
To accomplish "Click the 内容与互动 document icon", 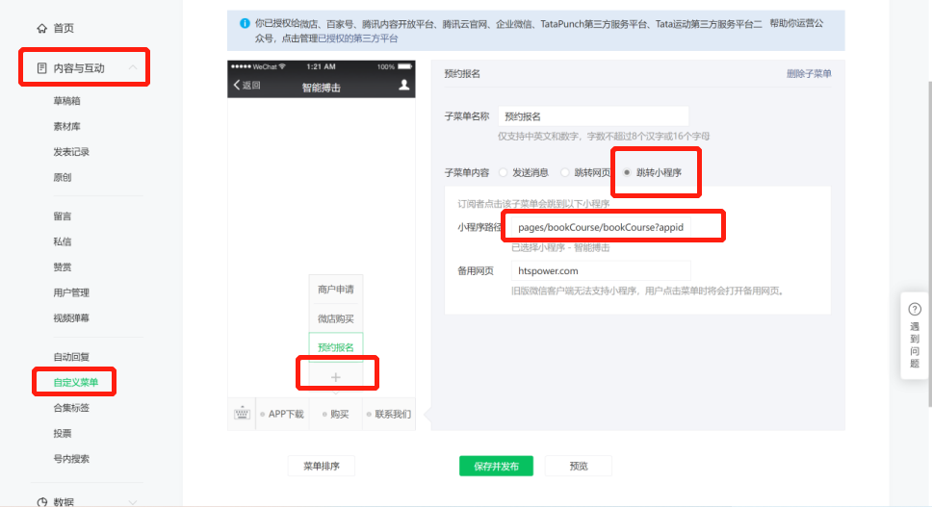I will [41, 68].
